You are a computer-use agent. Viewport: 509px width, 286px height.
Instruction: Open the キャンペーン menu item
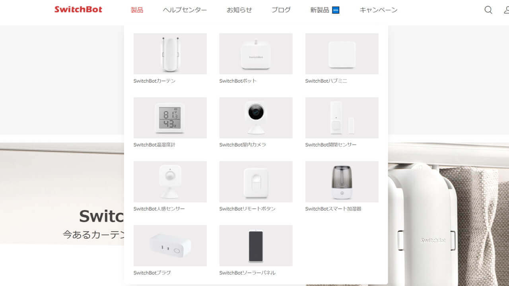tap(379, 10)
